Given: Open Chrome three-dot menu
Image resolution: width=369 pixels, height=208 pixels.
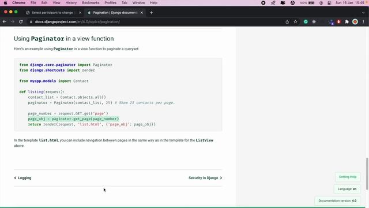Looking at the screenshot, I should (x=363, y=22).
